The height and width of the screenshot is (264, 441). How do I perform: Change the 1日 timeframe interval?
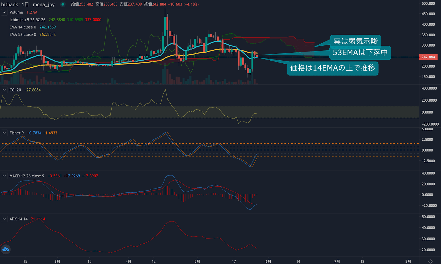[25, 4]
